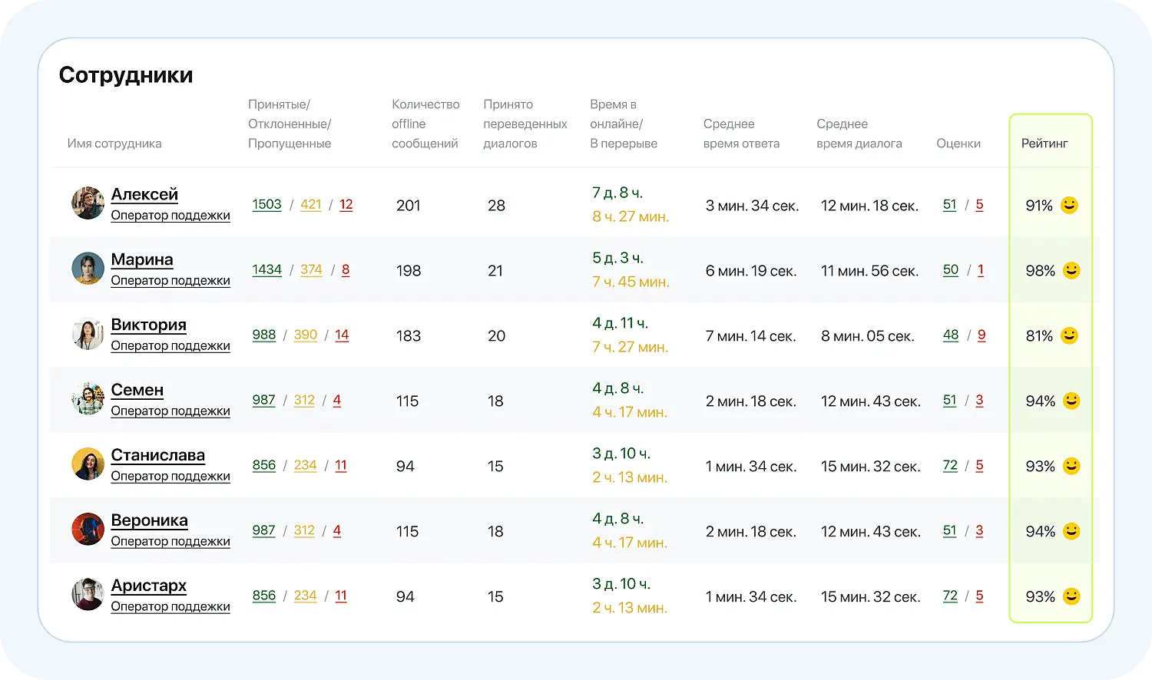The image size is (1152, 680).
Task: Click Оператор поддежки role under Семен
Action: coord(170,411)
